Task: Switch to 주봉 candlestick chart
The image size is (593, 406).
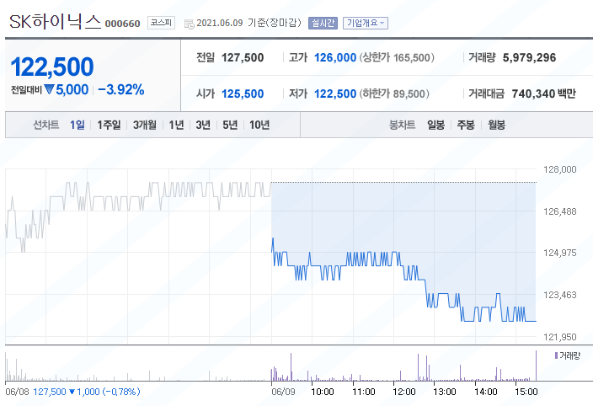Action: 466,125
